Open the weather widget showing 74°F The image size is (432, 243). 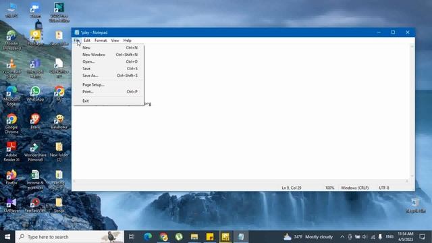[308, 237]
